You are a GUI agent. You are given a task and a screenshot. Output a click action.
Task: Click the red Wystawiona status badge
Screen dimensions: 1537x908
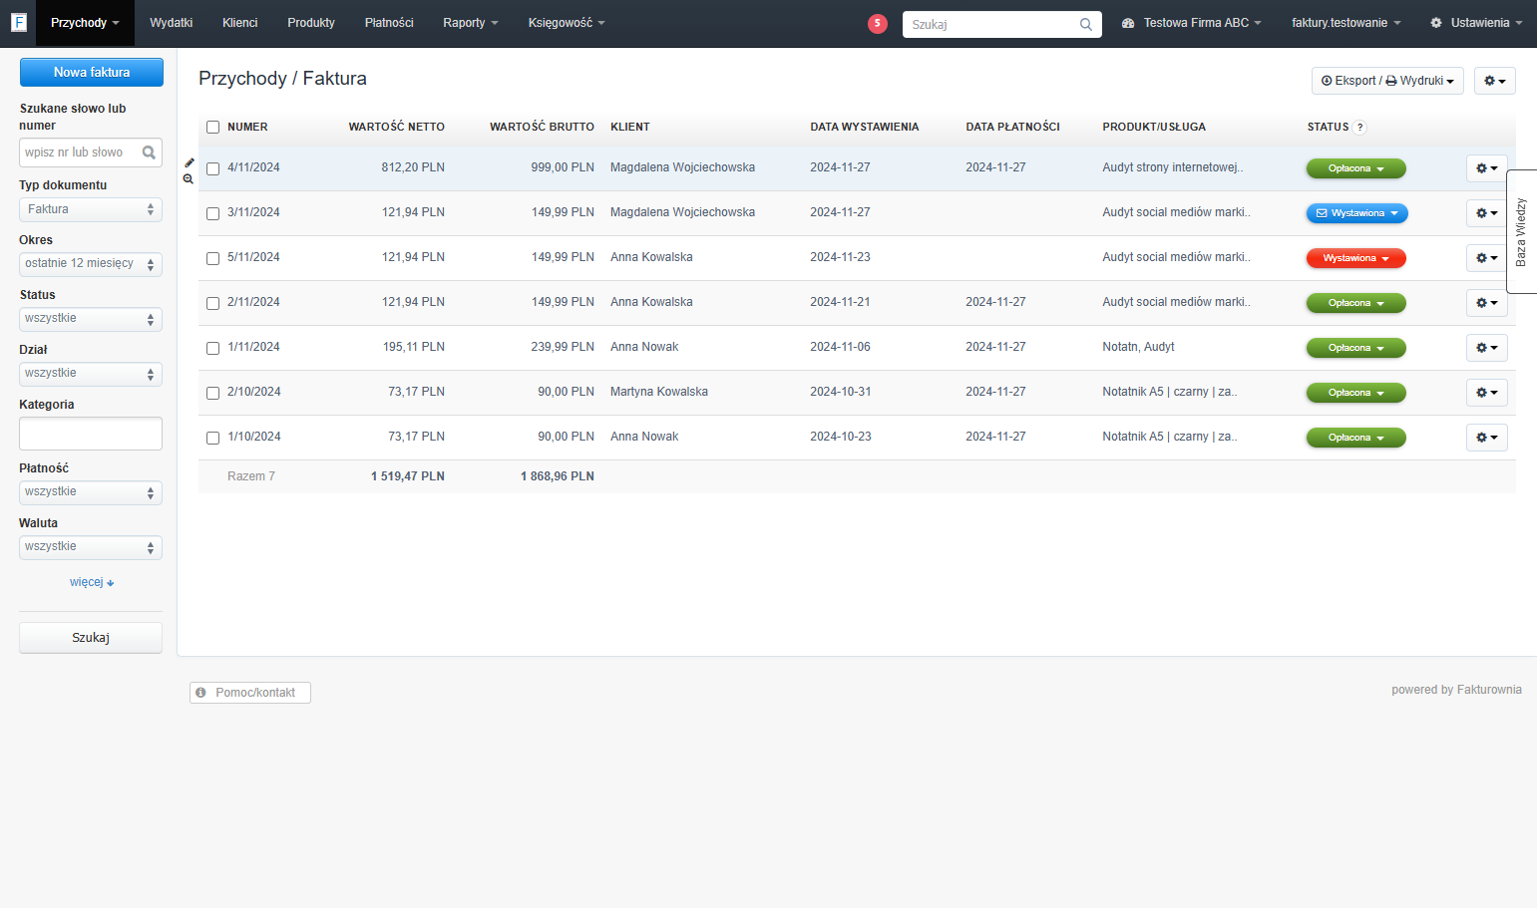pyautogui.click(x=1356, y=258)
